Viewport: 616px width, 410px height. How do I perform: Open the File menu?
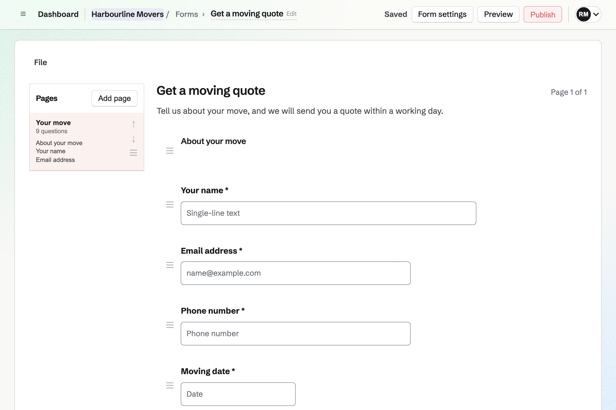click(41, 63)
